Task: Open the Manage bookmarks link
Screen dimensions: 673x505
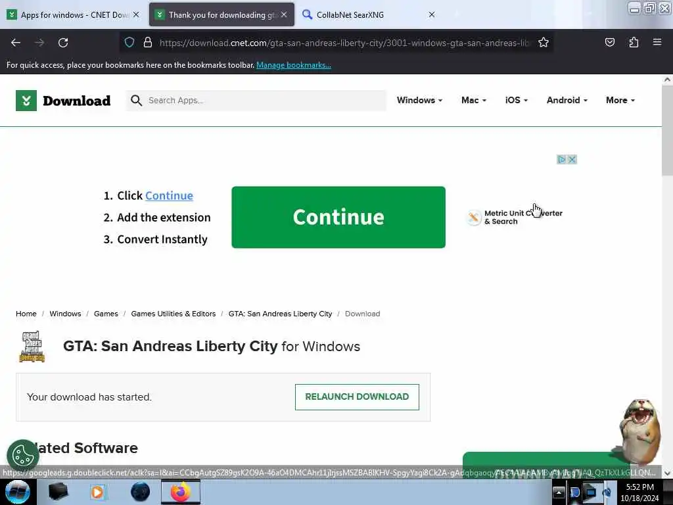Action: click(294, 65)
